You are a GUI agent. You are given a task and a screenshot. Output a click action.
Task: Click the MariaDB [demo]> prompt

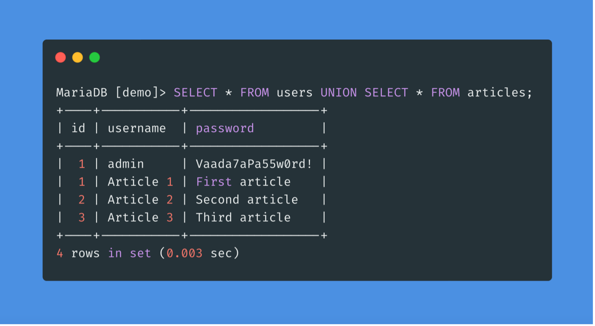[x=111, y=93]
